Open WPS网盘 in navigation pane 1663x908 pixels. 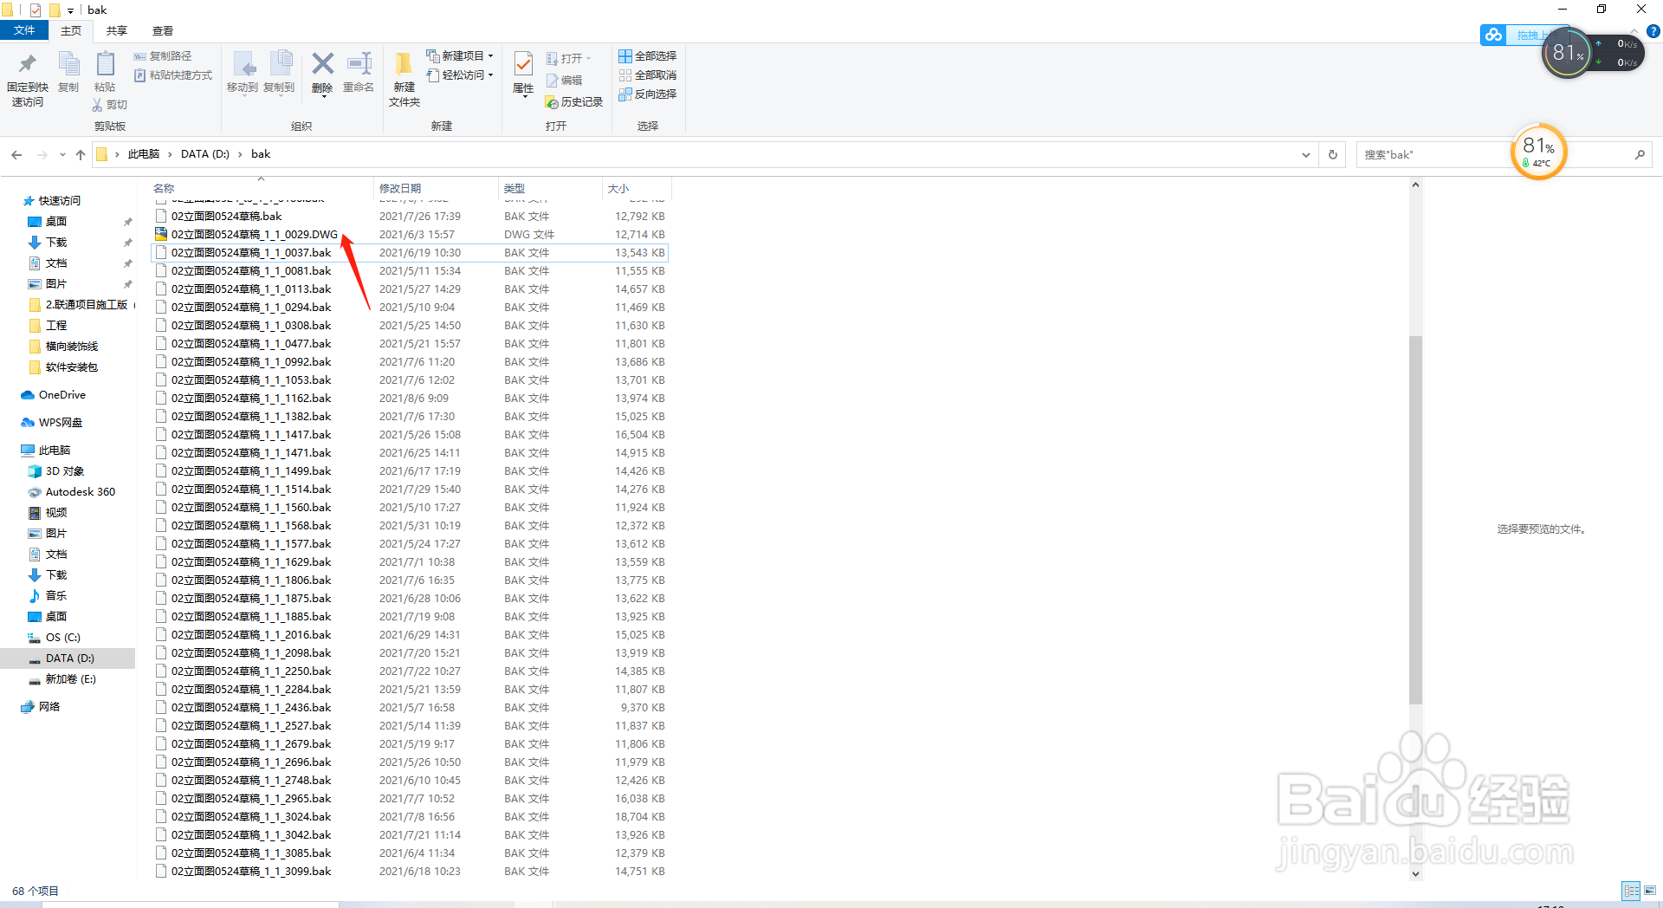[61, 423]
